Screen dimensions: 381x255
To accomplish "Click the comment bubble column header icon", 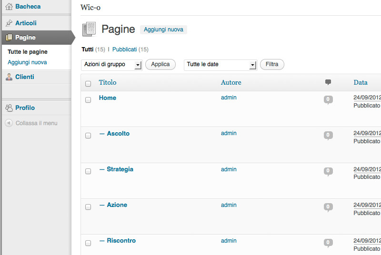I will tap(328, 82).
